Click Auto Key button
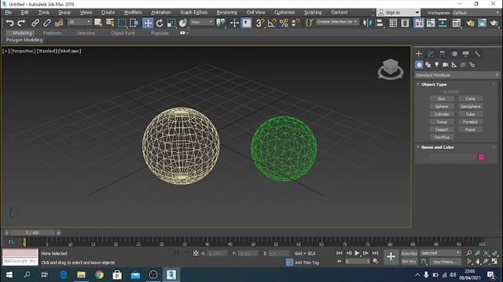This screenshot has width=503, height=282. coord(409,253)
